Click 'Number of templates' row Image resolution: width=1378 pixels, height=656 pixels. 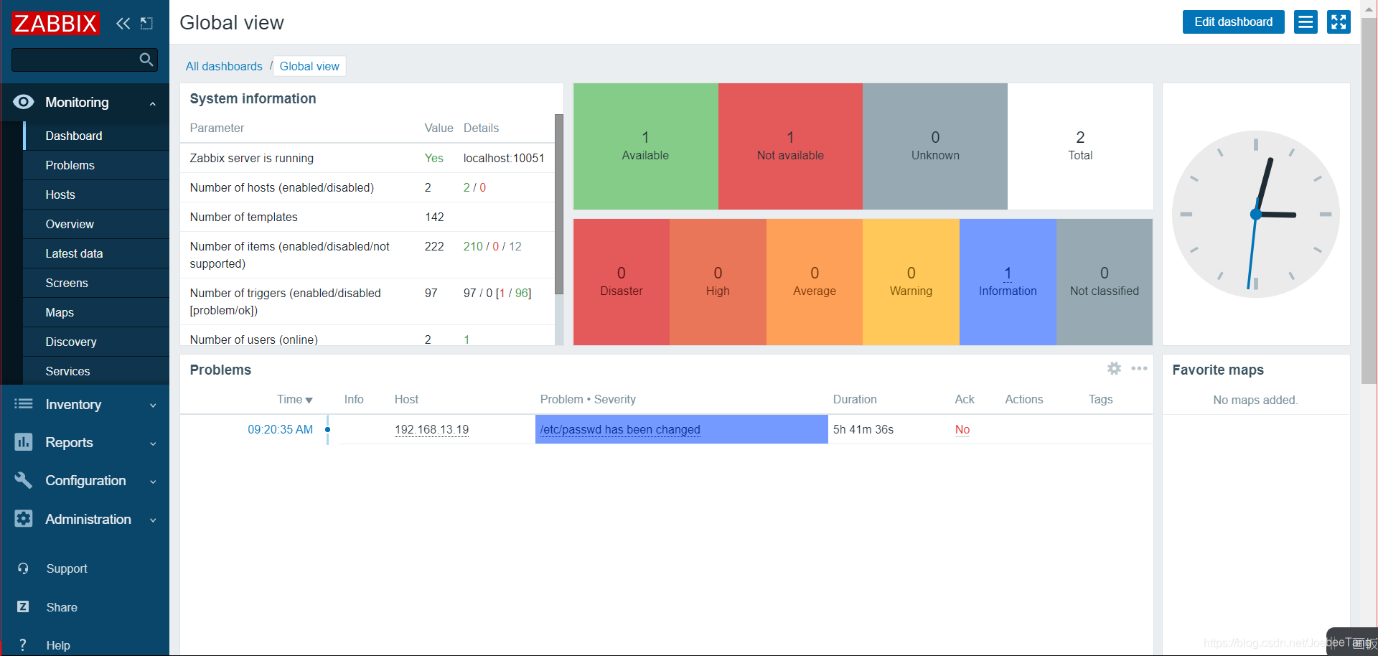pyautogui.click(x=367, y=217)
